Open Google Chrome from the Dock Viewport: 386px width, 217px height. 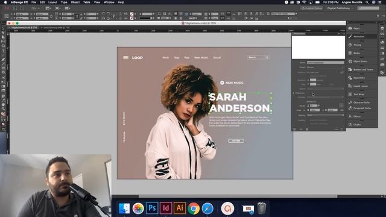[194, 209]
